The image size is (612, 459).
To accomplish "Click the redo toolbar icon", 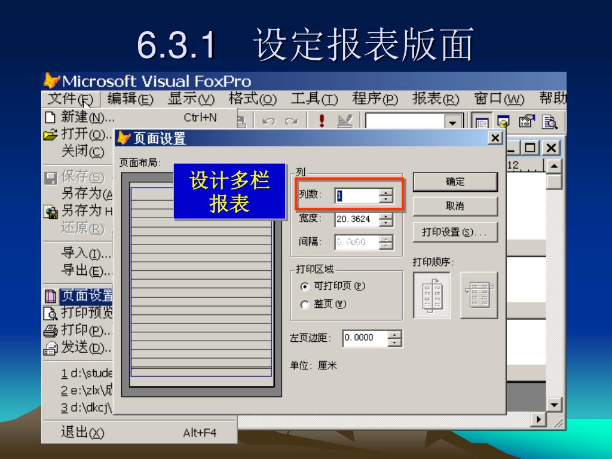I will pyautogui.click(x=291, y=121).
